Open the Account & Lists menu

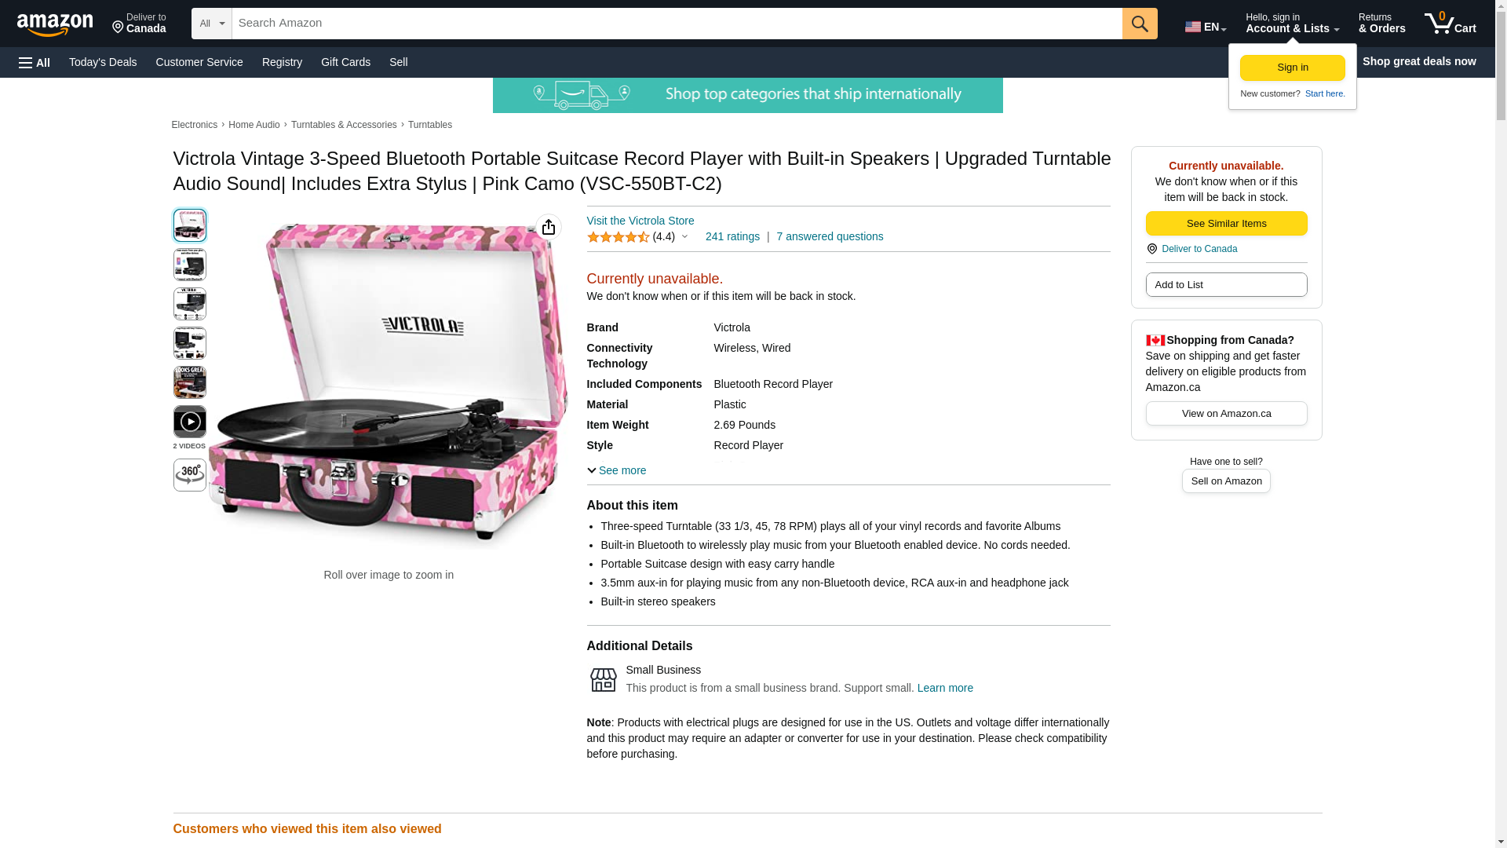click(1292, 24)
